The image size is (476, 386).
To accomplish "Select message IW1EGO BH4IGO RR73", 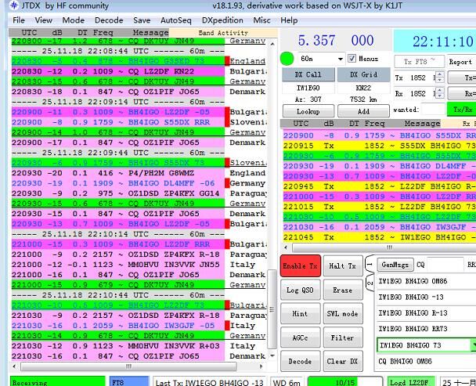I will [426, 329].
